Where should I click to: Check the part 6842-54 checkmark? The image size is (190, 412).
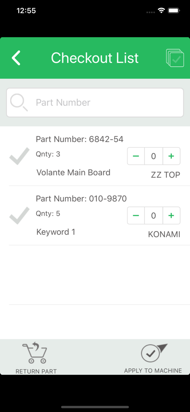(19, 156)
